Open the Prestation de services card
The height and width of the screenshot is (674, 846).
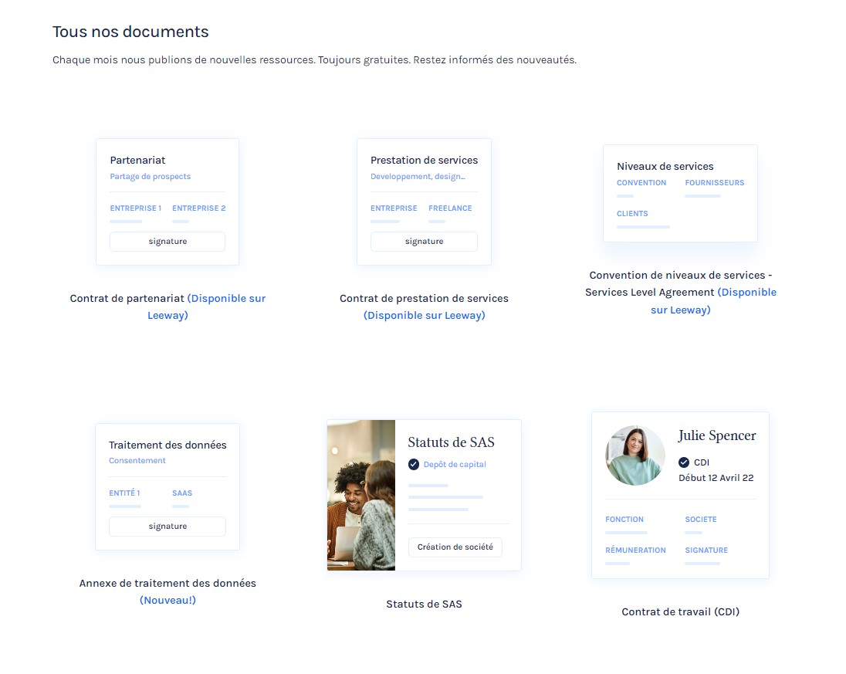pyautogui.click(x=424, y=202)
